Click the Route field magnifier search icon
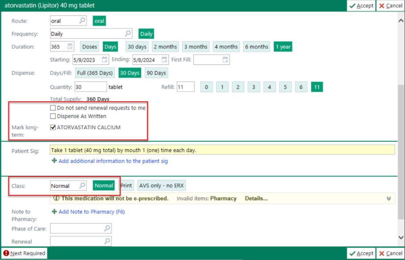The width and height of the screenshot is (405, 260). click(x=82, y=21)
